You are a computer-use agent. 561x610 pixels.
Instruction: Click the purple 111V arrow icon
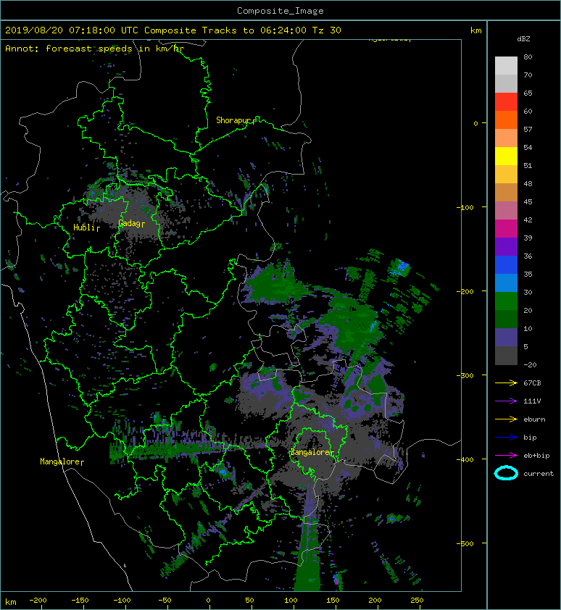pyautogui.click(x=506, y=401)
